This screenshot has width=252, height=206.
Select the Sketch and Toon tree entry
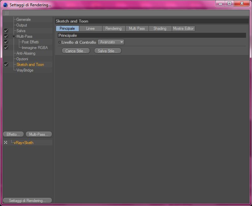pyautogui.click(x=30, y=65)
